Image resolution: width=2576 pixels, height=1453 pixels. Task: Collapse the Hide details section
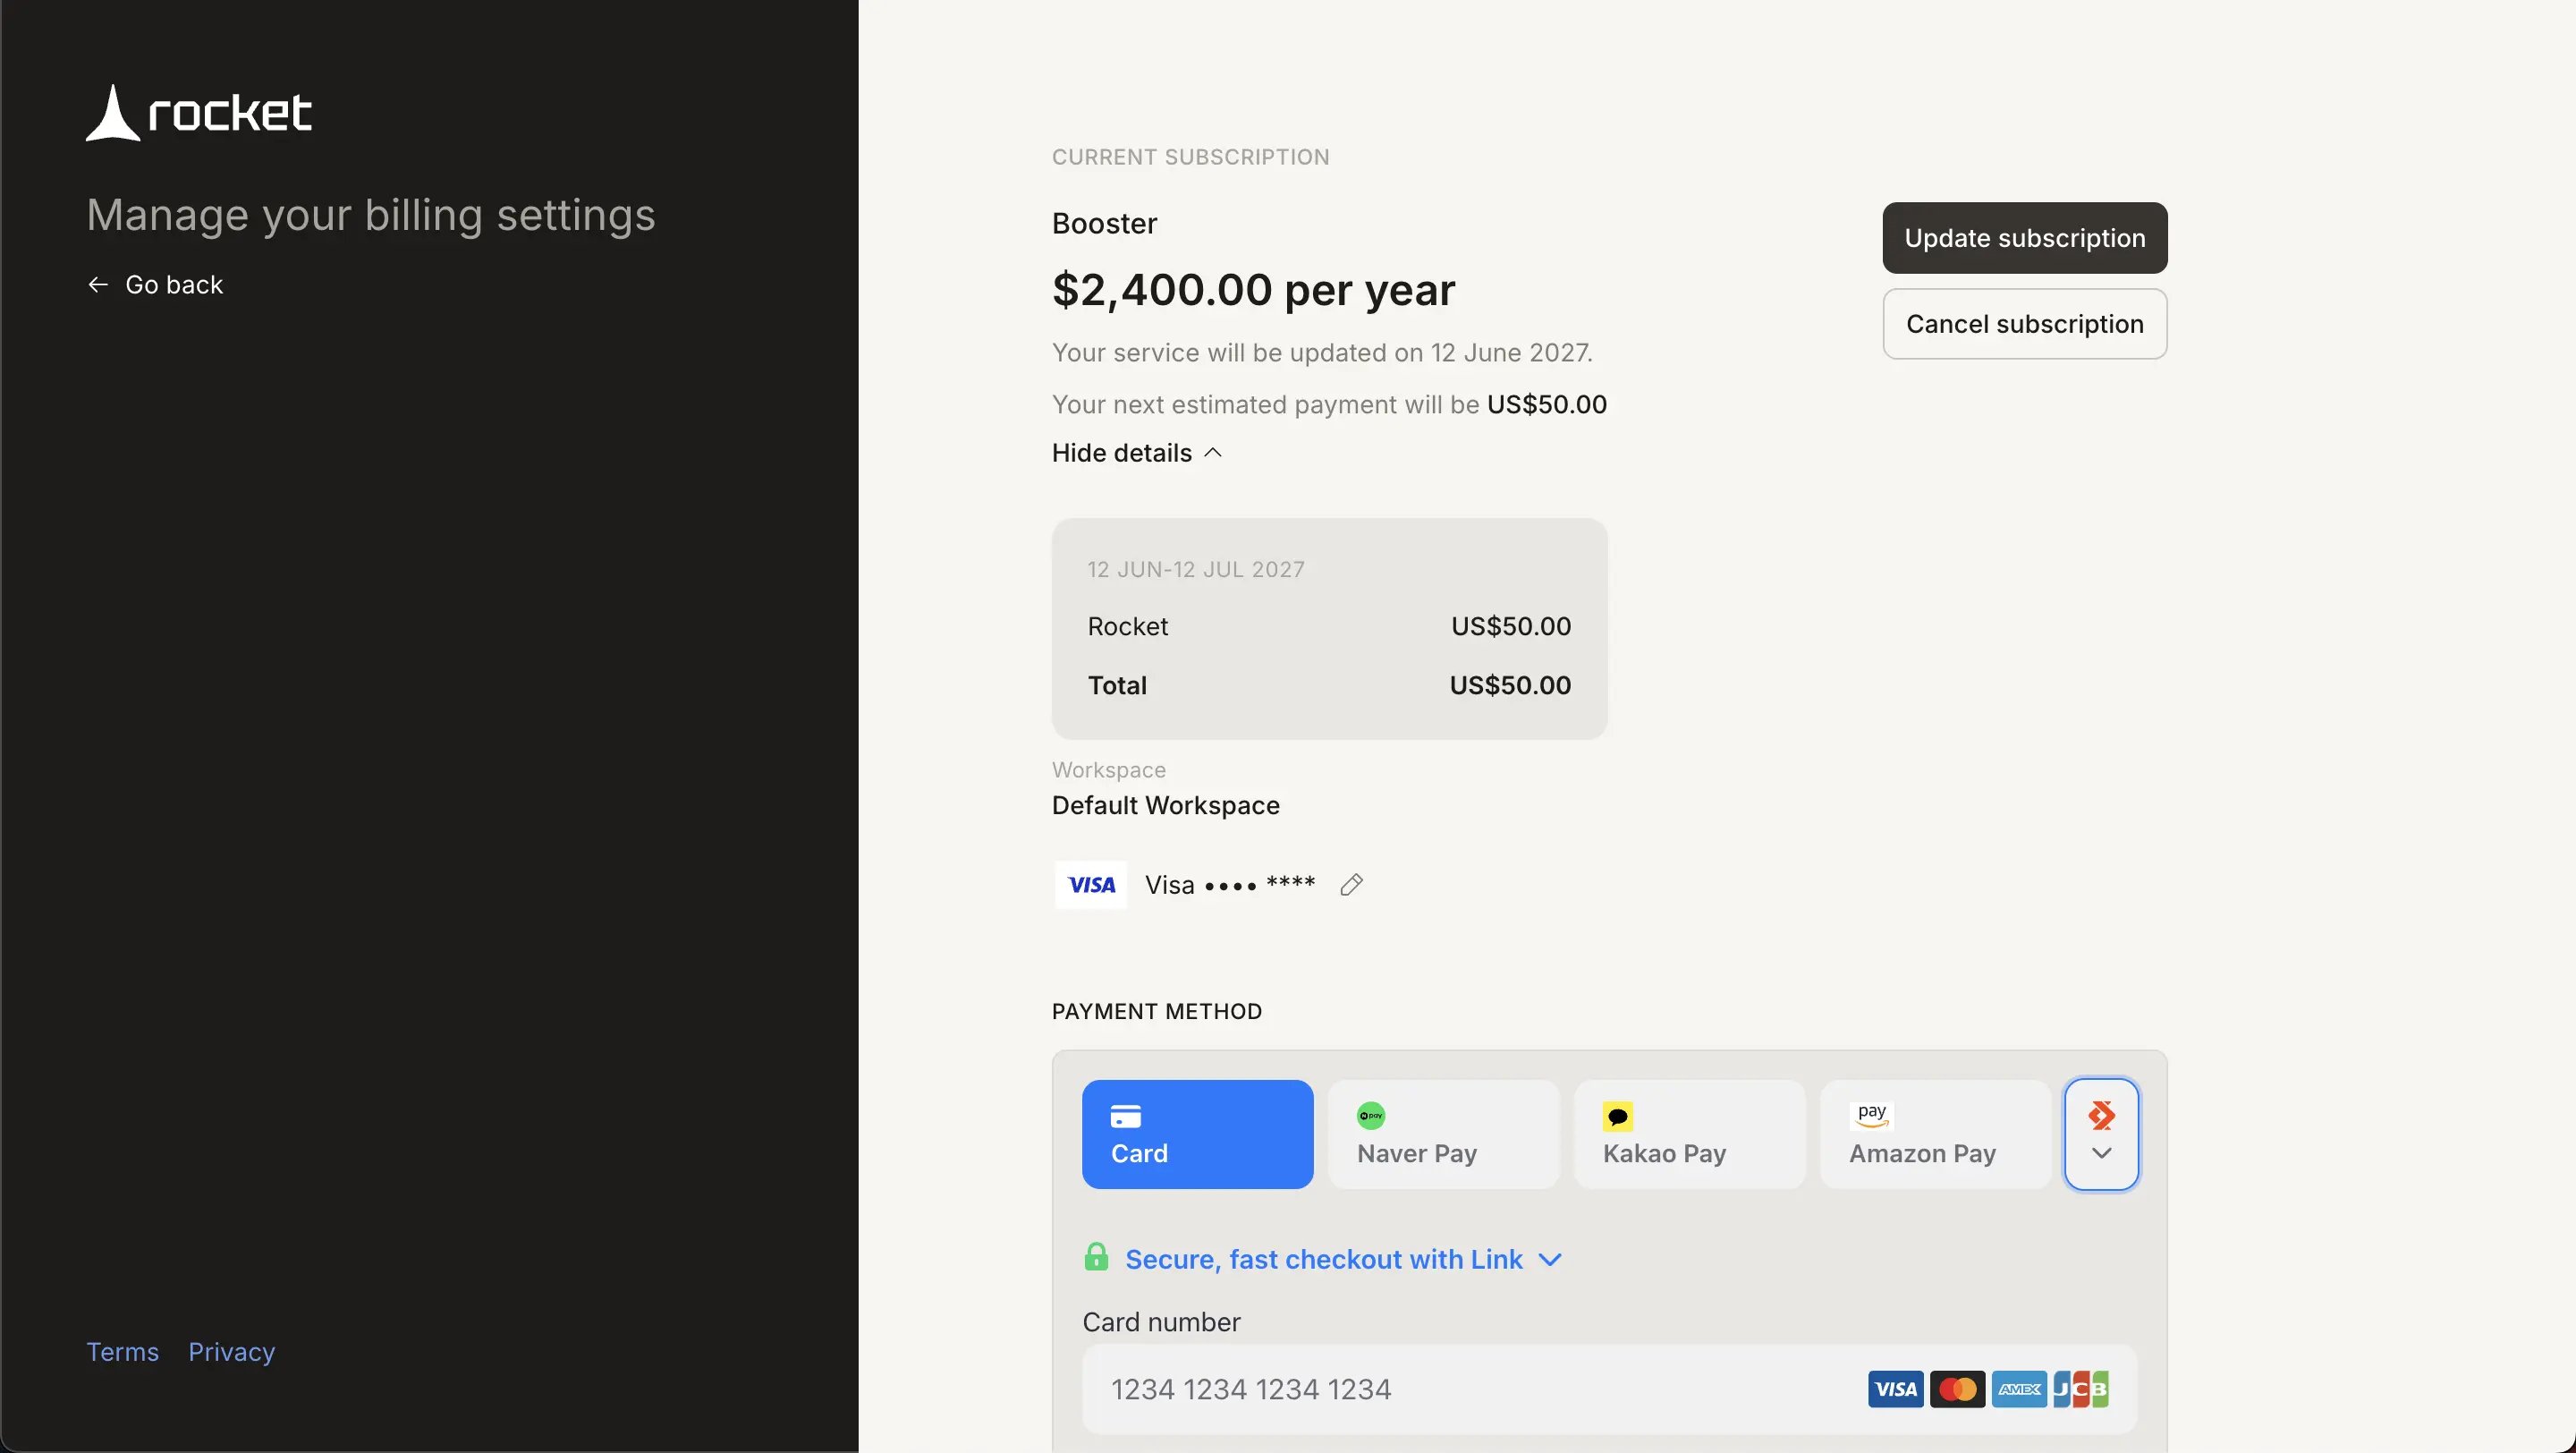(1137, 453)
